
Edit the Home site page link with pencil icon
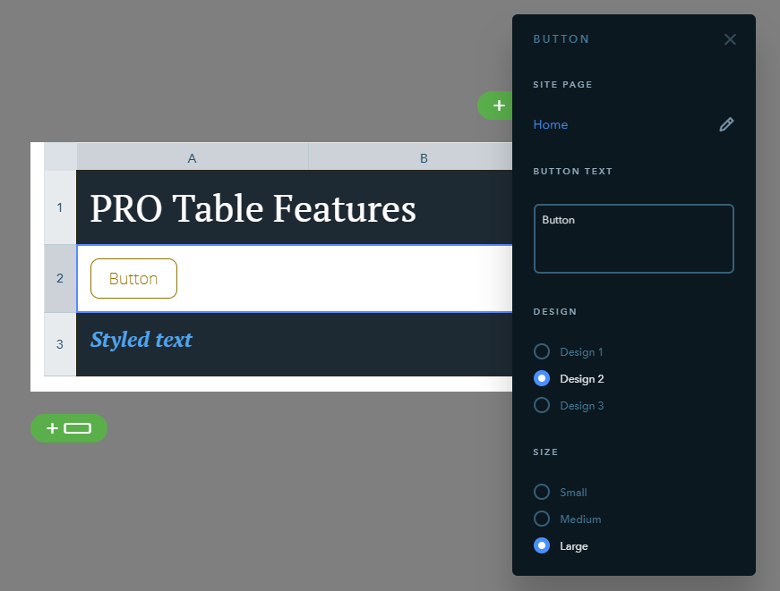coord(726,124)
